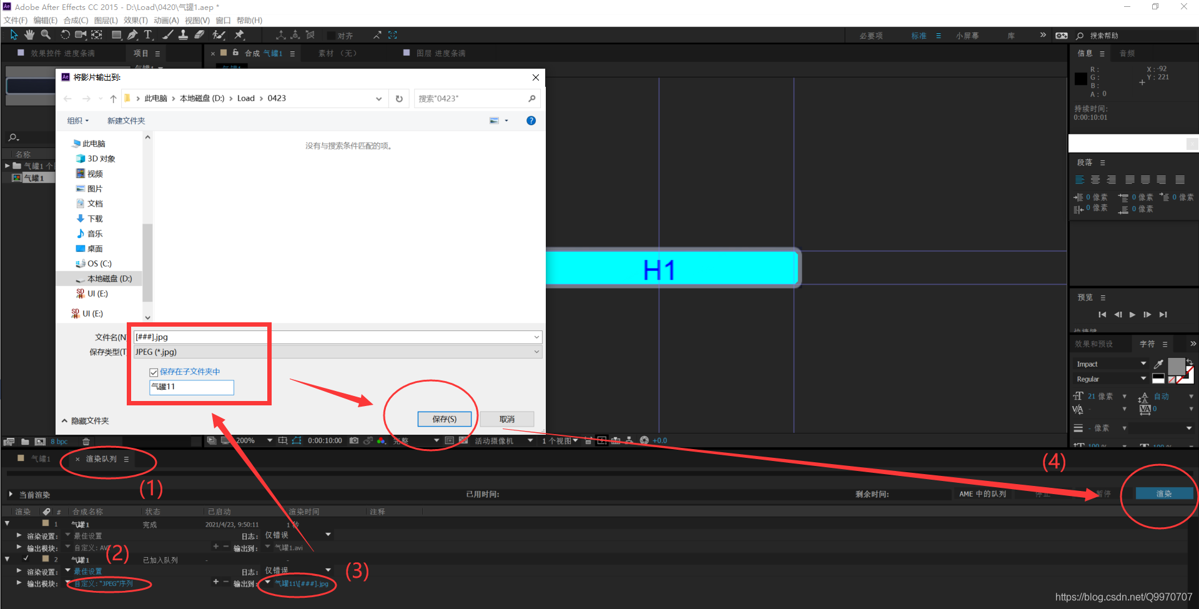The image size is (1199, 609).
Task: Select the Rectangle shape tool
Action: (116, 35)
